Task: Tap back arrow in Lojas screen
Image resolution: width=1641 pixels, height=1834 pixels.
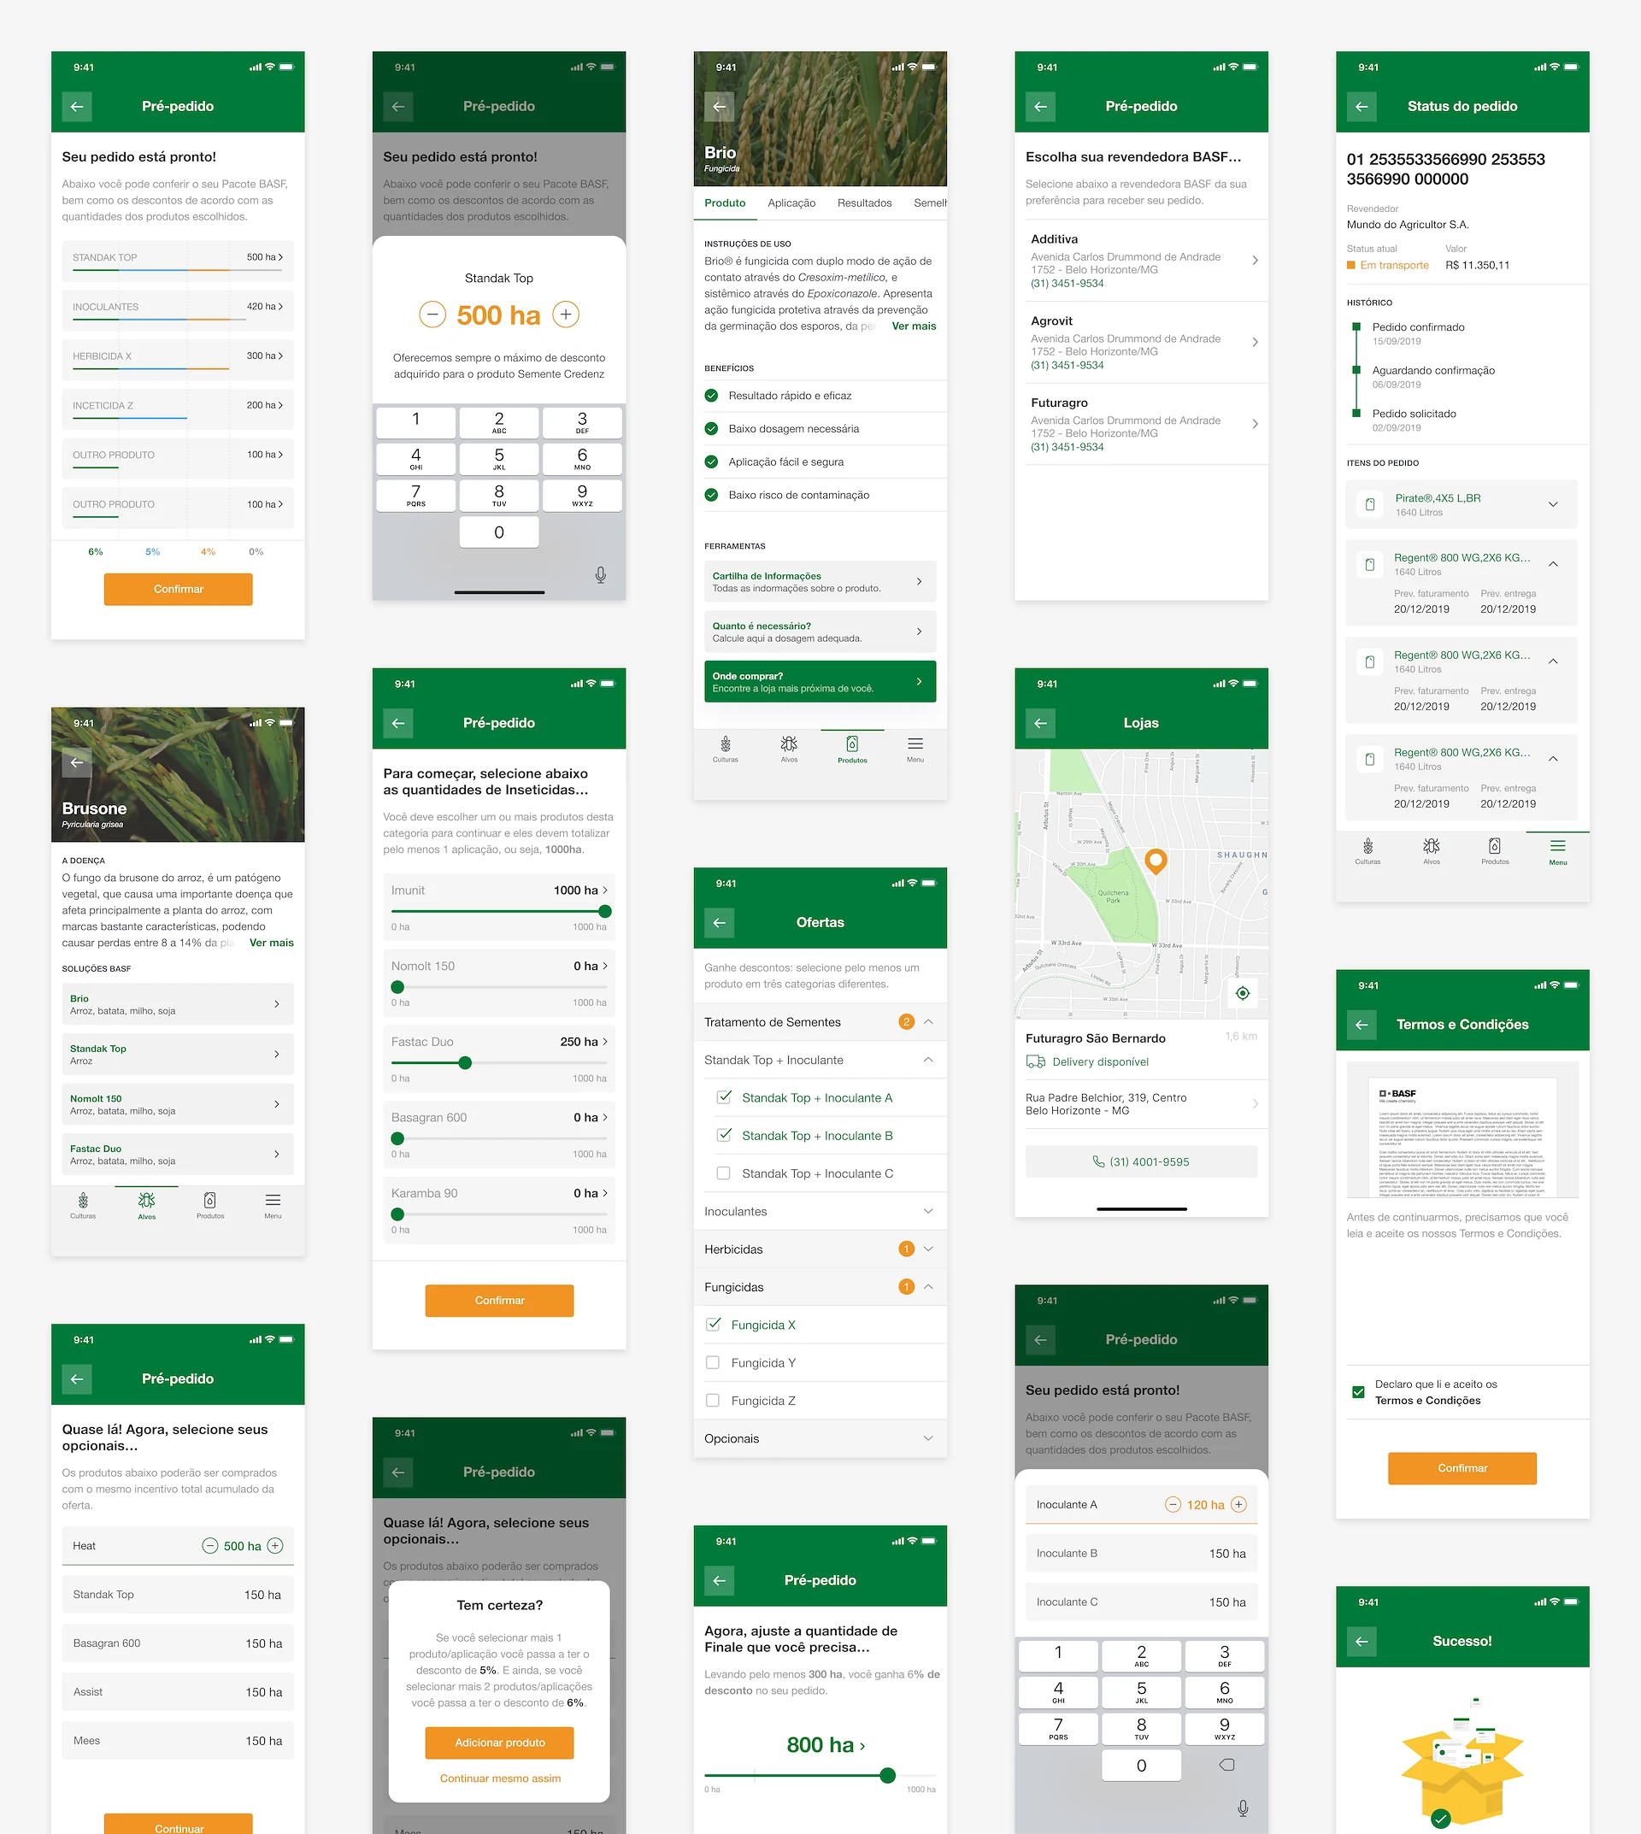Action: (1040, 723)
